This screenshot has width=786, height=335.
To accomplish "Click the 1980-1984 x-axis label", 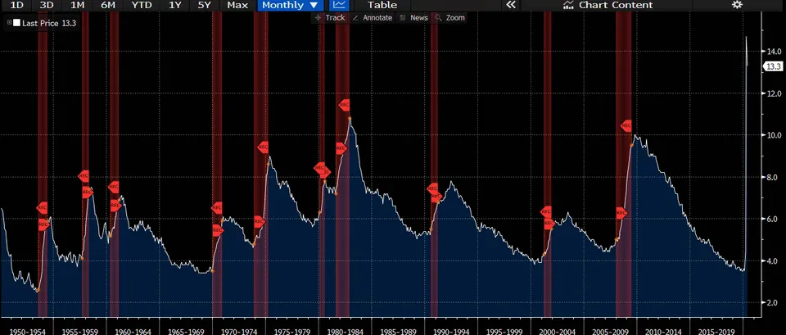I will (x=345, y=332).
